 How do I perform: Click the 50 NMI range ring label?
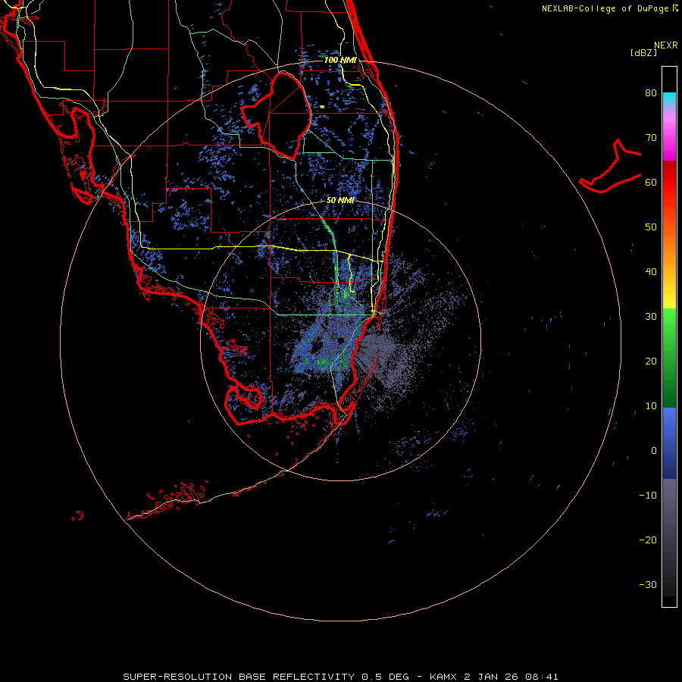(340, 201)
